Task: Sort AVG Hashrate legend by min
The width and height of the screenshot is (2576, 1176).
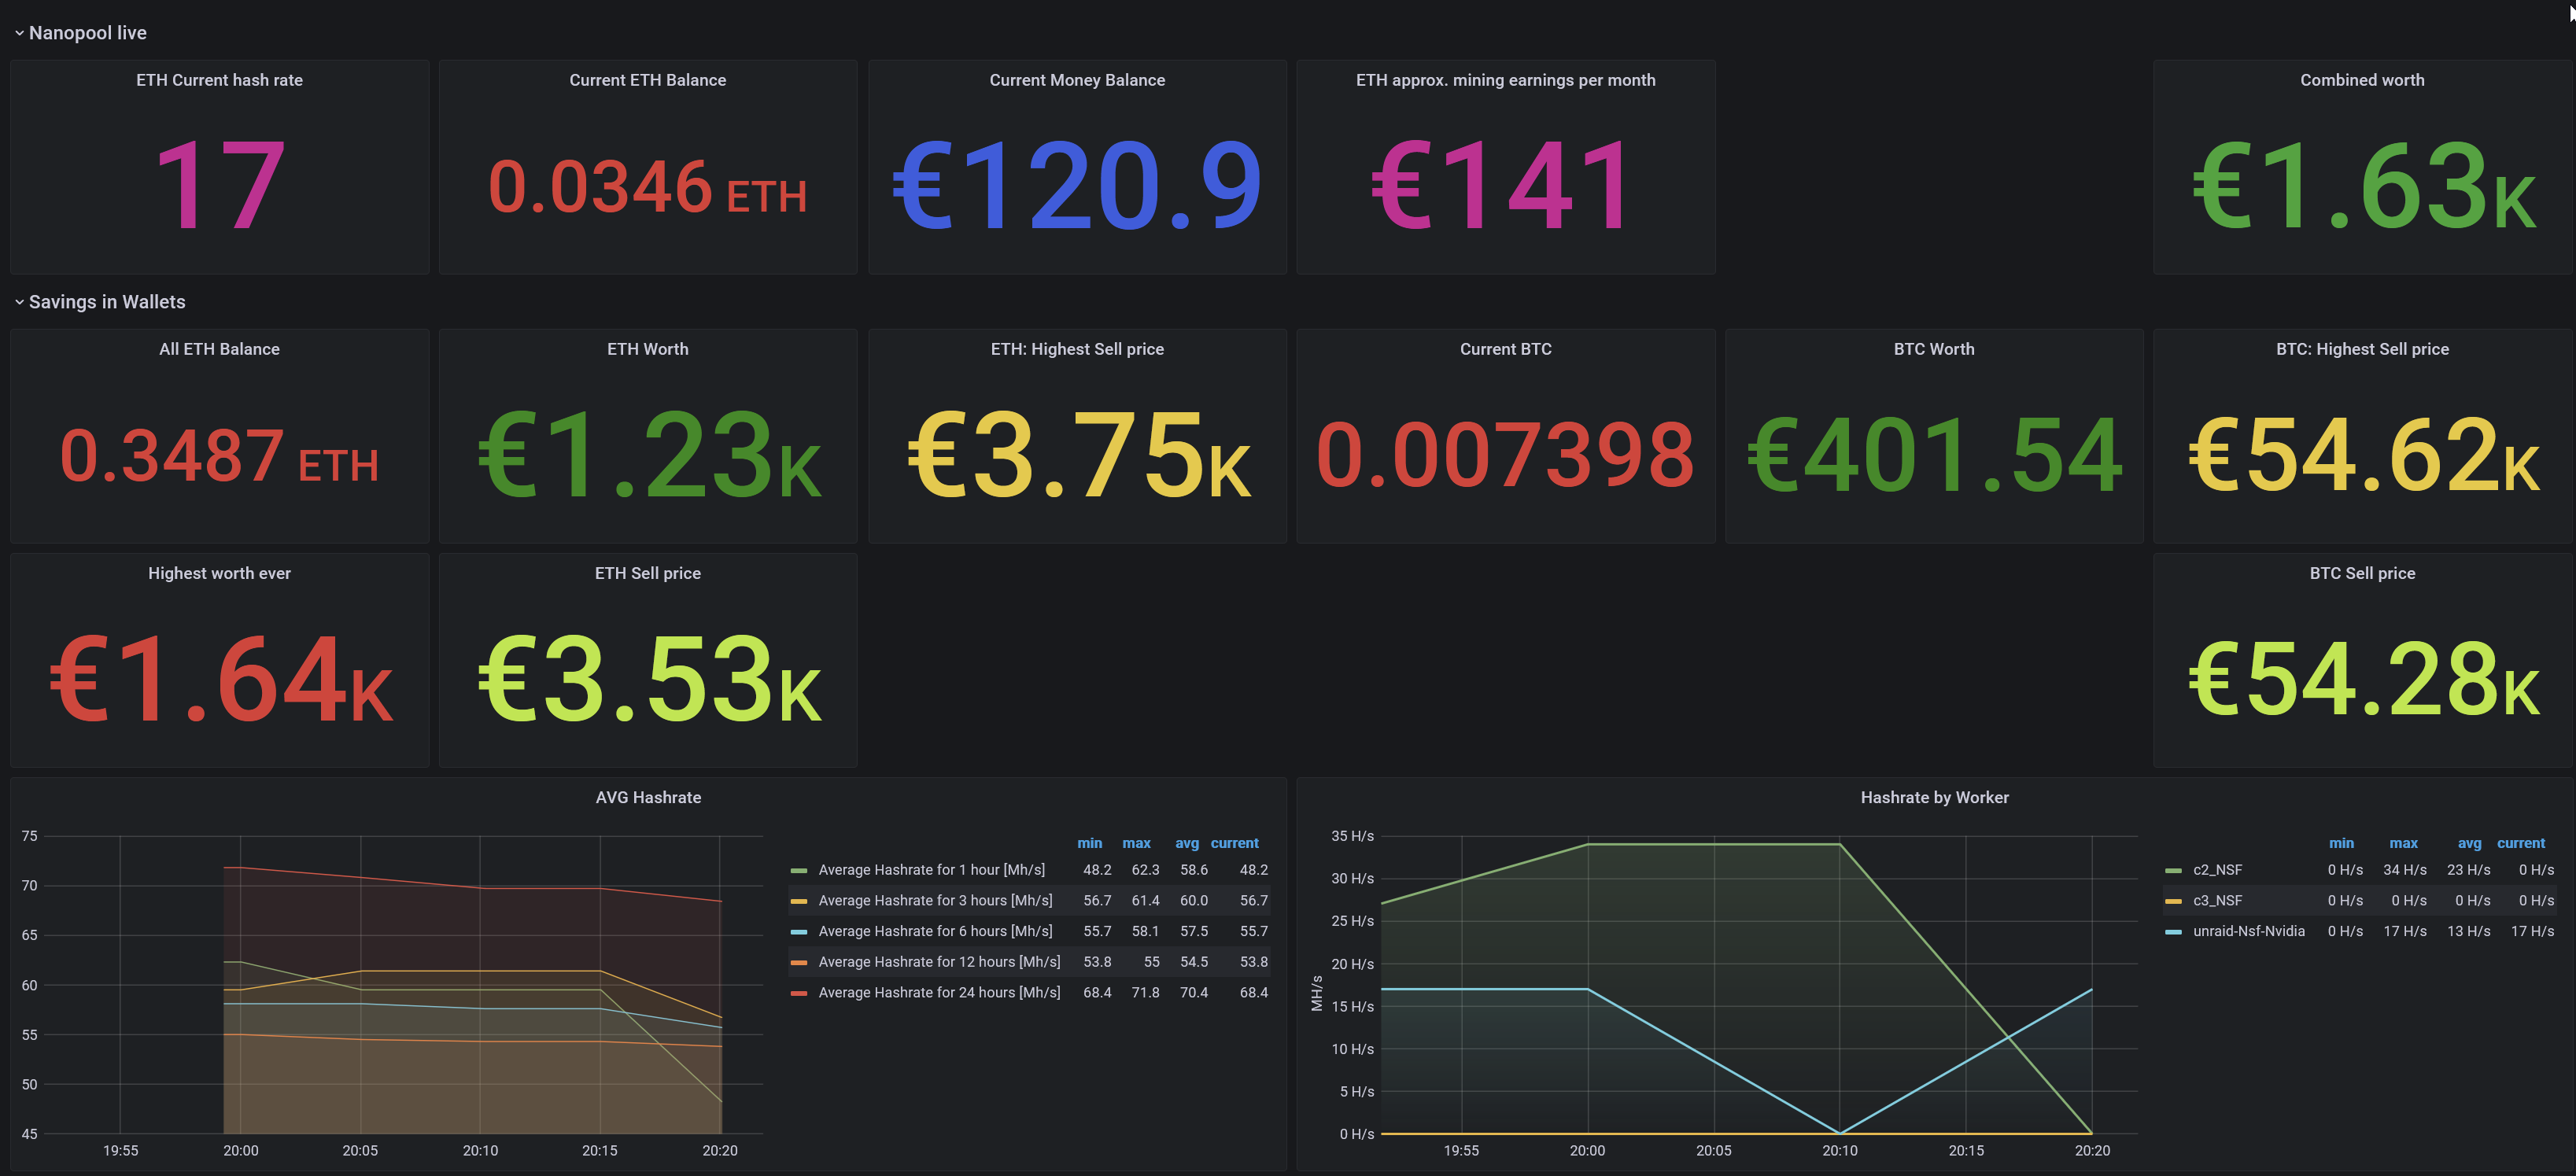Action: pos(1089,843)
